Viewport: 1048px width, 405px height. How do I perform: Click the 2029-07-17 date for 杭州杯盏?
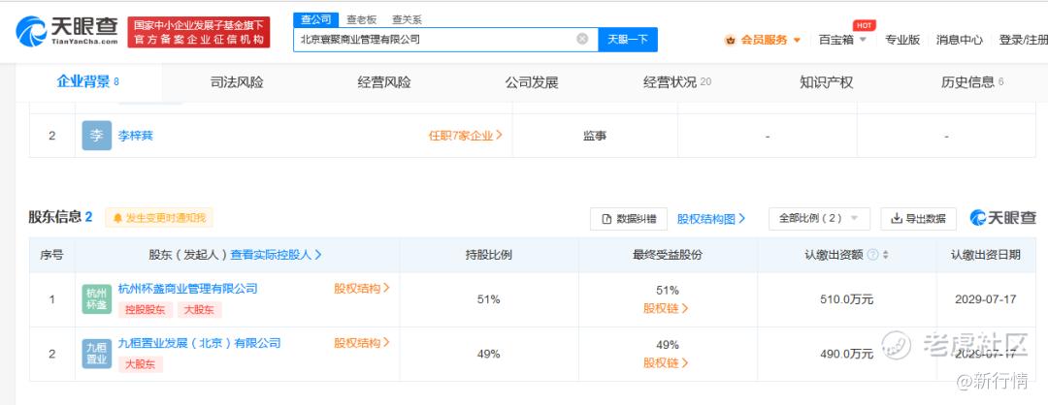986,299
